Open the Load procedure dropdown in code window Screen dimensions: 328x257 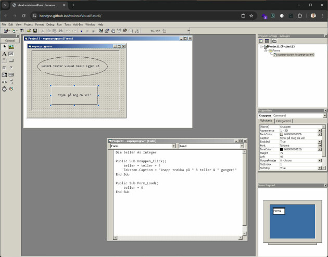[242, 146]
